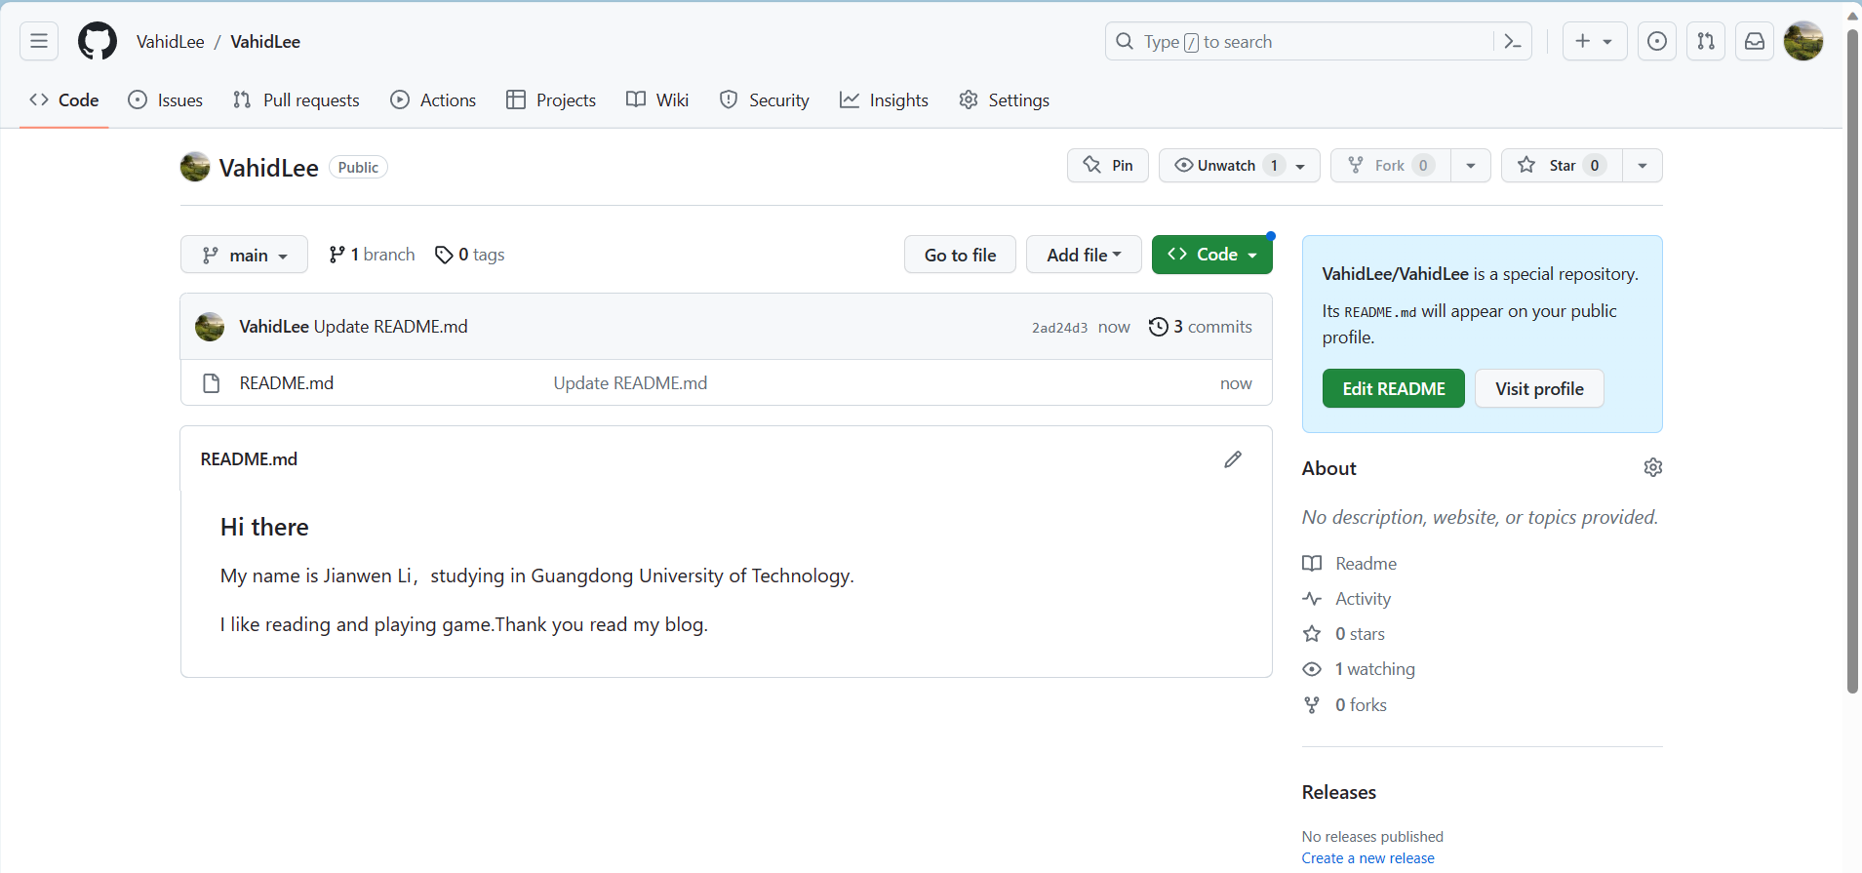Open the hamburger navigation menu
The width and height of the screenshot is (1862, 873).
coord(39,41)
